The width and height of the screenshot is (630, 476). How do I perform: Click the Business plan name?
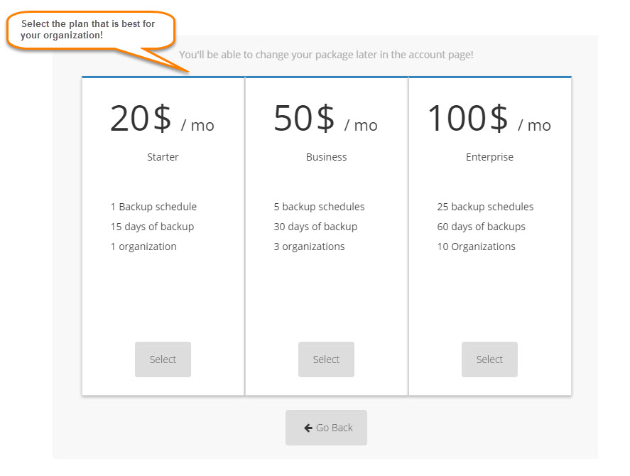point(326,157)
